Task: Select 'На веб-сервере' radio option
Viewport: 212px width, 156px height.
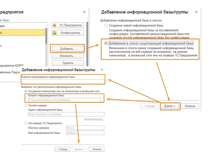Action: (x=26, y=105)
